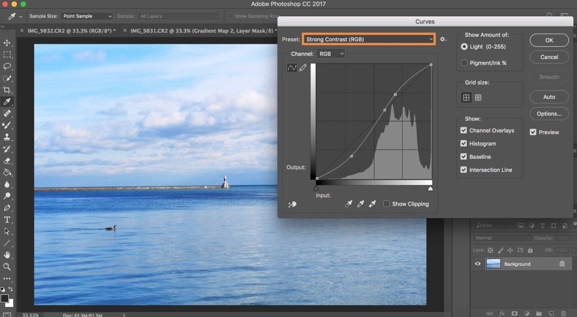Hide the Background layer eye icon
This screenshot has width=577, height=317.
[x=478, y=264]
